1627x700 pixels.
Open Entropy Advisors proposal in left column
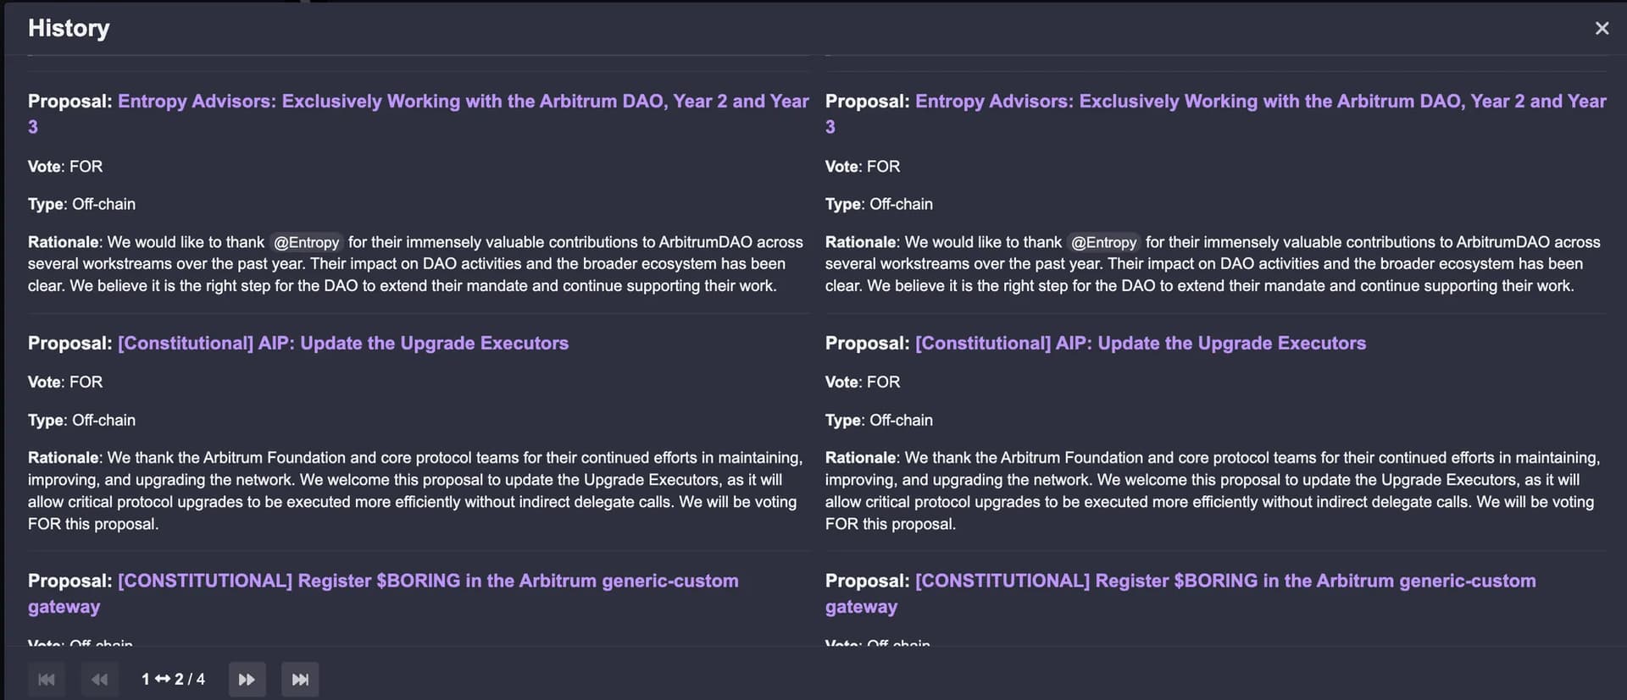[x=463, y=102]
